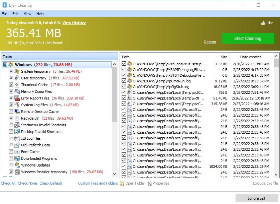Click the Windows Installer temporary icon
The image size is (280, 204).
(x=17, y=172)
